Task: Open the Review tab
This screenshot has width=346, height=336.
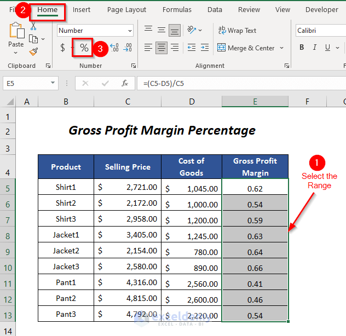Action: click(249, 10)
